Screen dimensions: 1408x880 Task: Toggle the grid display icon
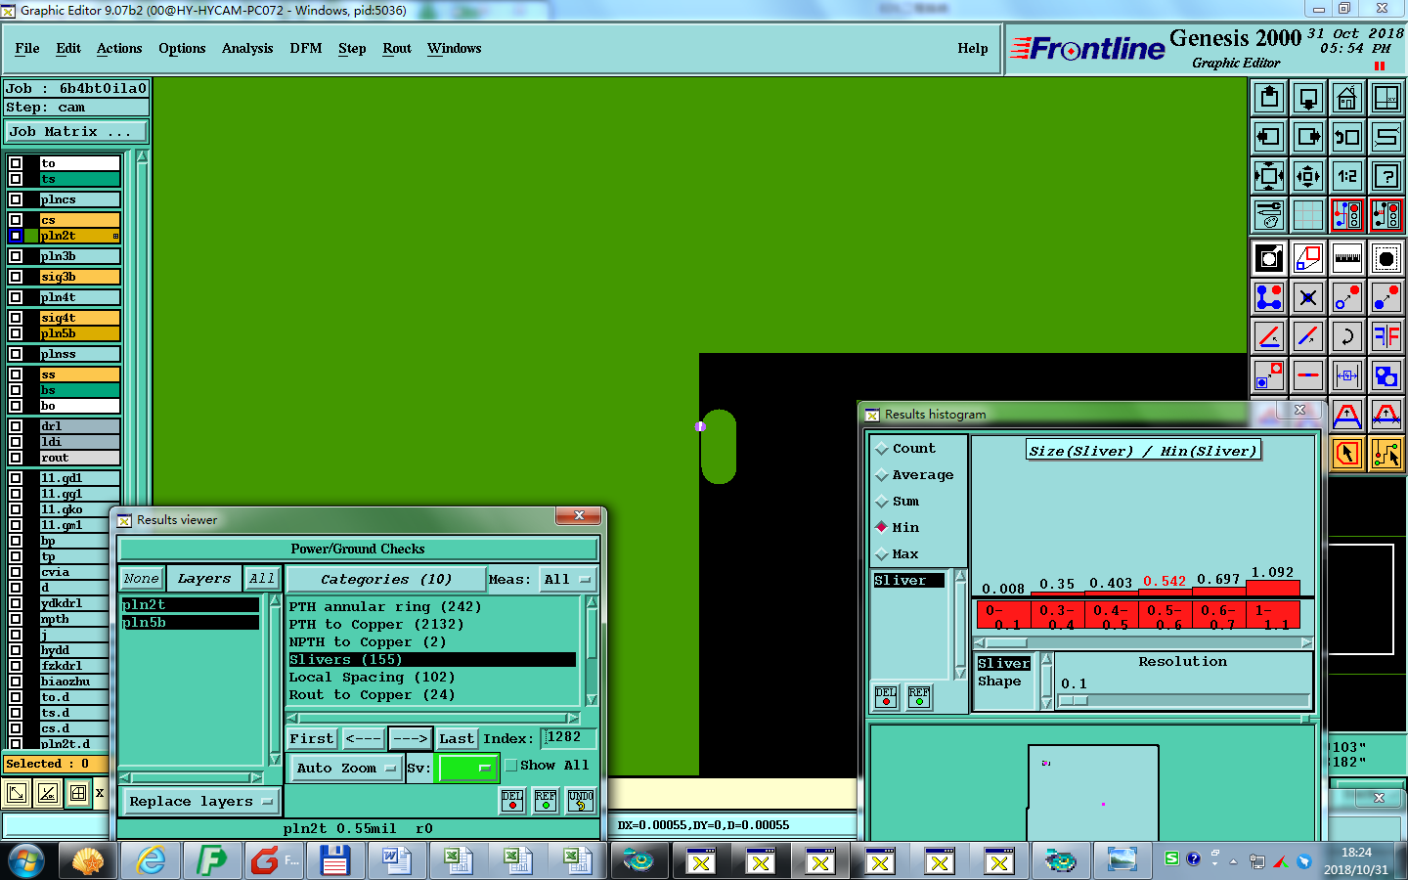point(1308,215)
